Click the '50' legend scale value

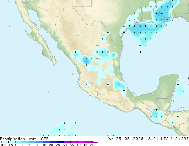click(x=92, y=145)
